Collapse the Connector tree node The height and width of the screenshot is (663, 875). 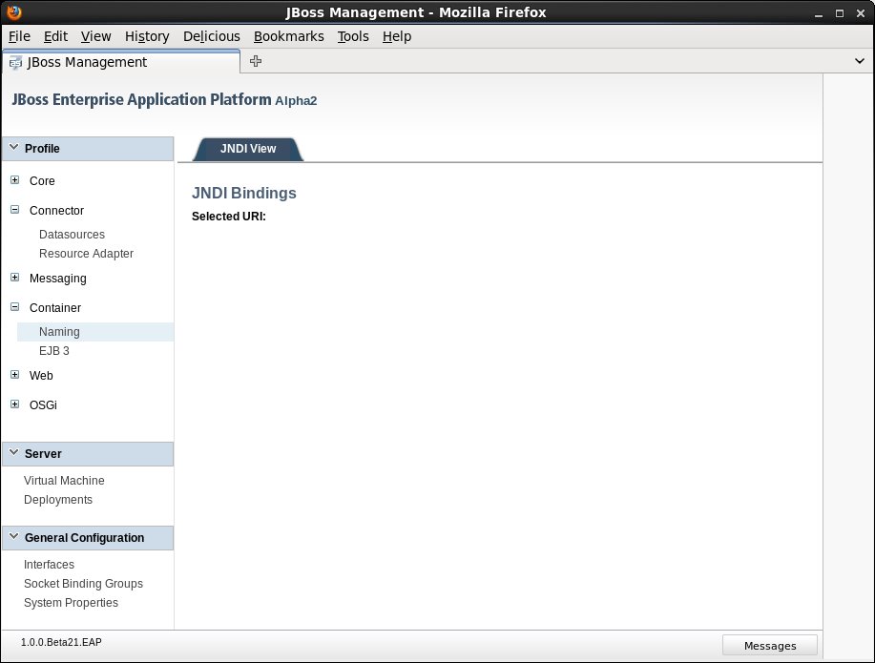[15, 210]
